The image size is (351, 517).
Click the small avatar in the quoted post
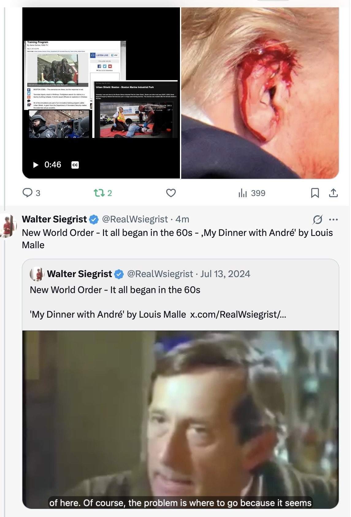click(37, 274)
